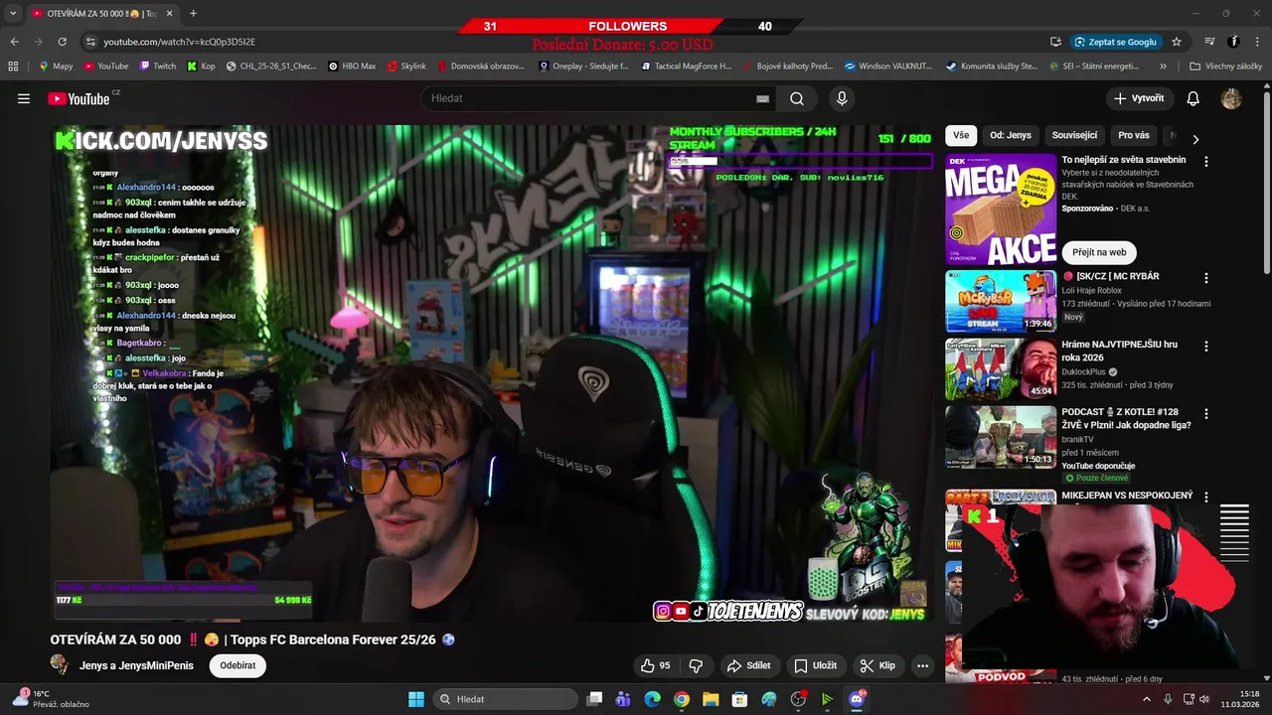
Task: Open the on-screen keyboard in search box
Action: (x=762, y=98)
